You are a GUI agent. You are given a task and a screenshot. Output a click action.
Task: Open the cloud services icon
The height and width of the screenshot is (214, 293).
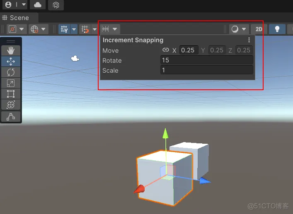[38, 5]
